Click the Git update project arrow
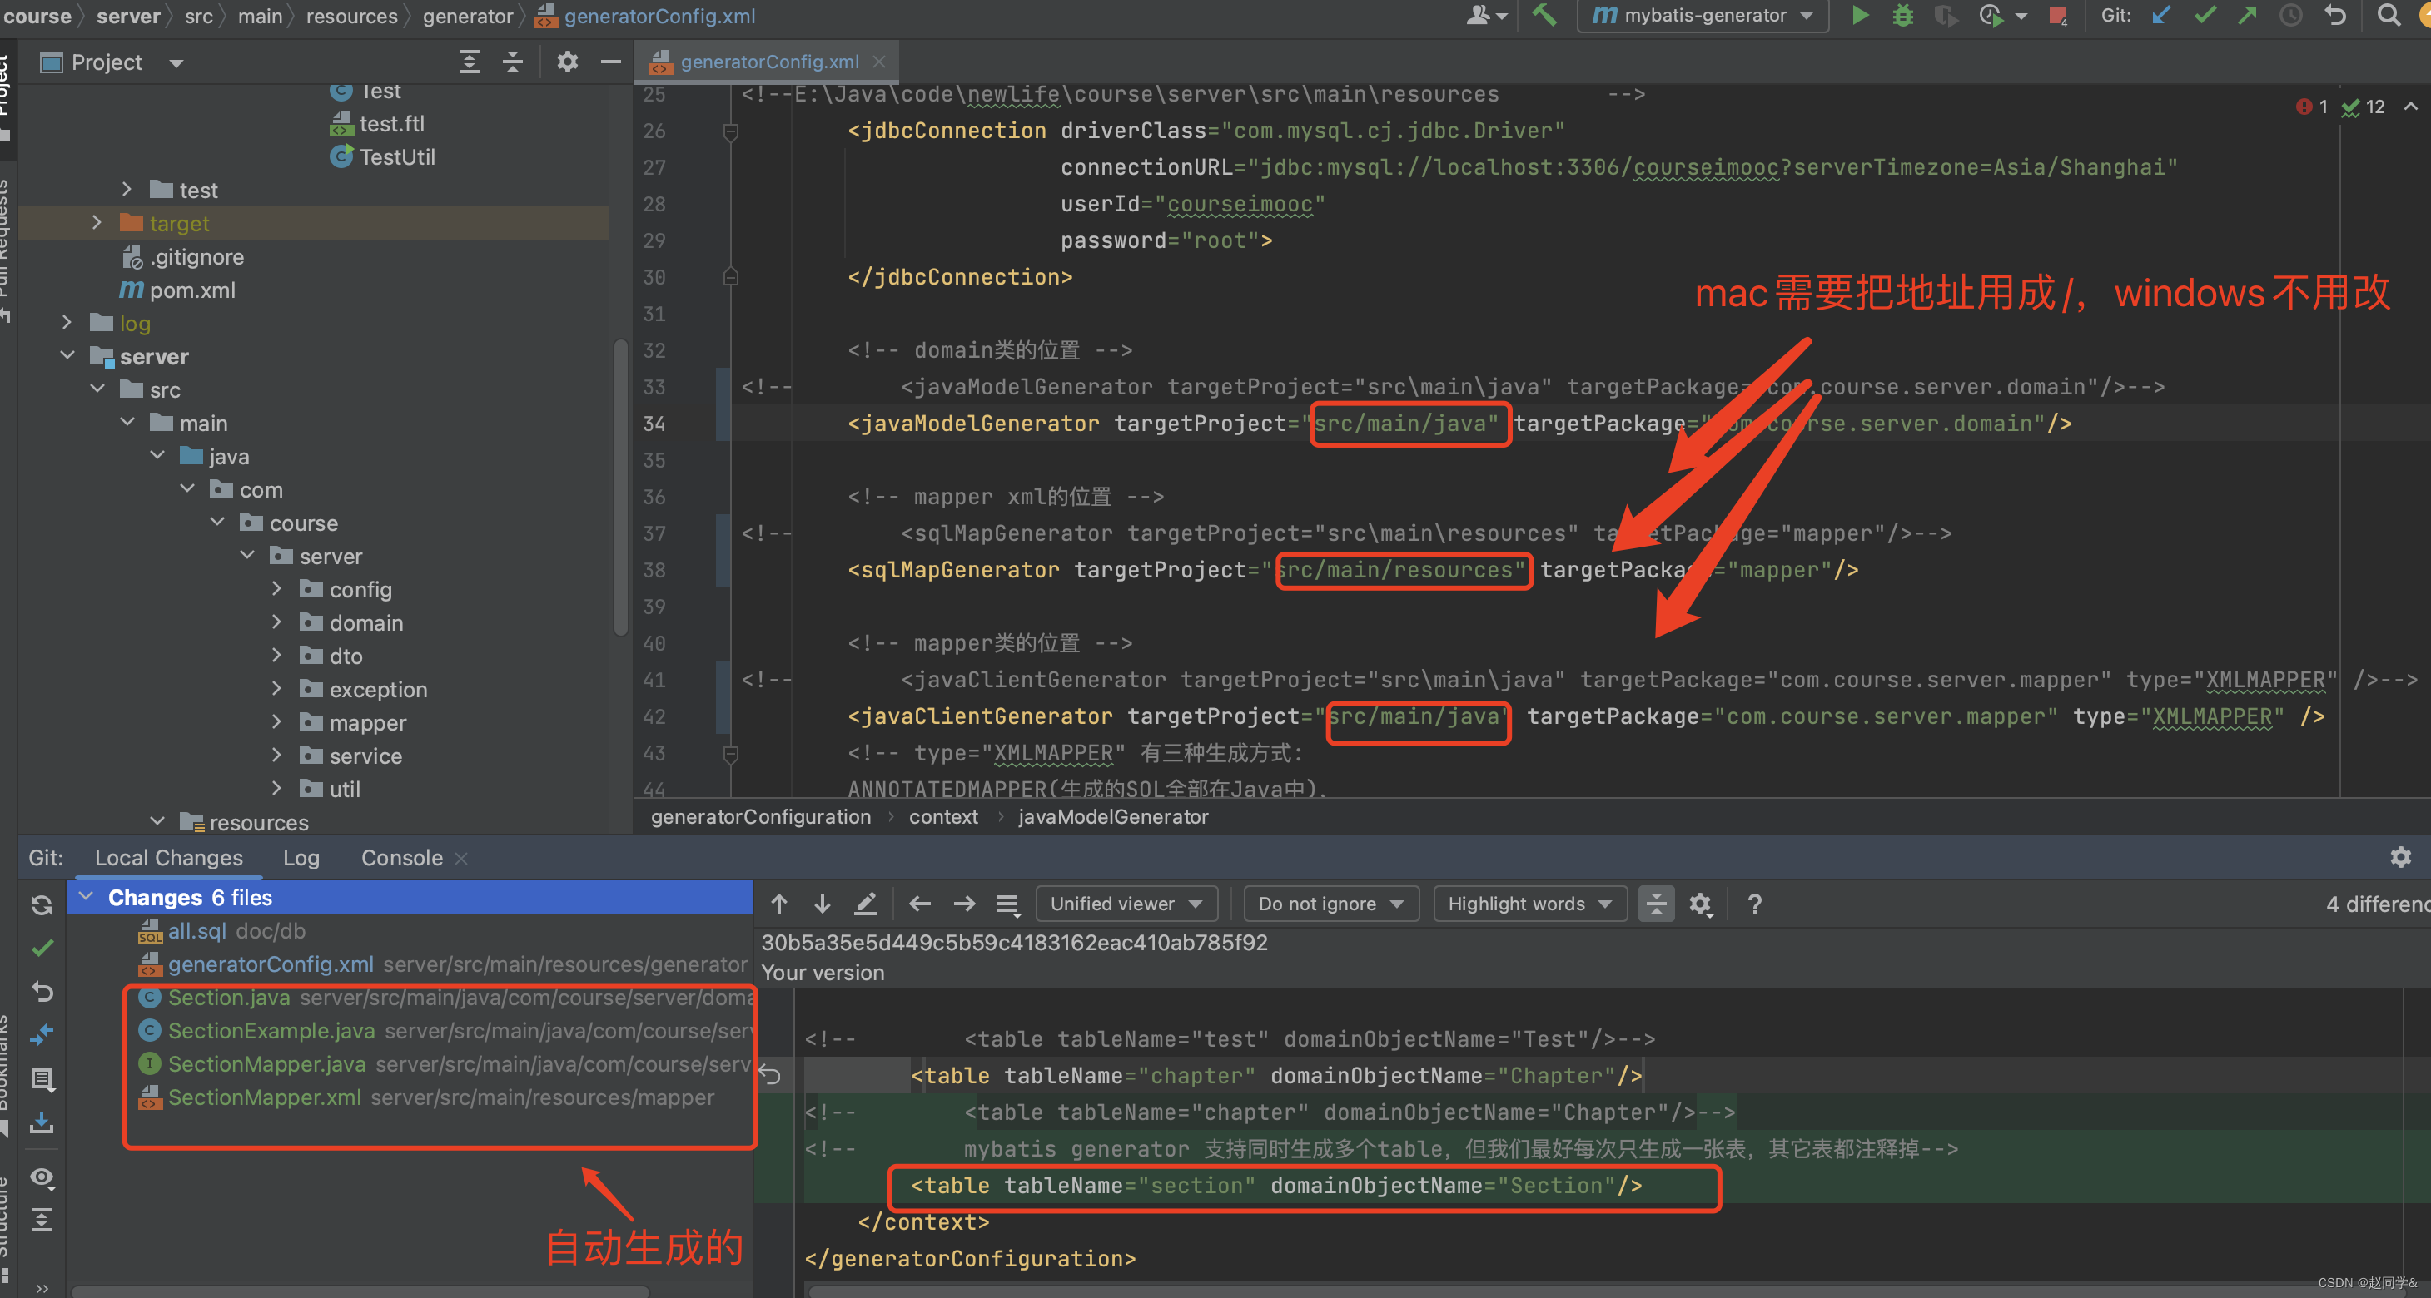Image resolution: width=2431 pixels, height=1298 pixels. [2161, 16]
